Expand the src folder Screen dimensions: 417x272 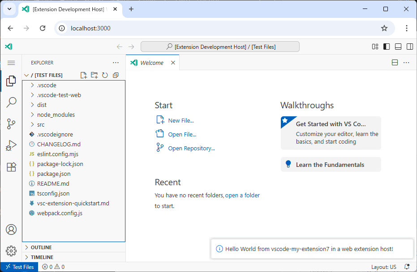74,124
